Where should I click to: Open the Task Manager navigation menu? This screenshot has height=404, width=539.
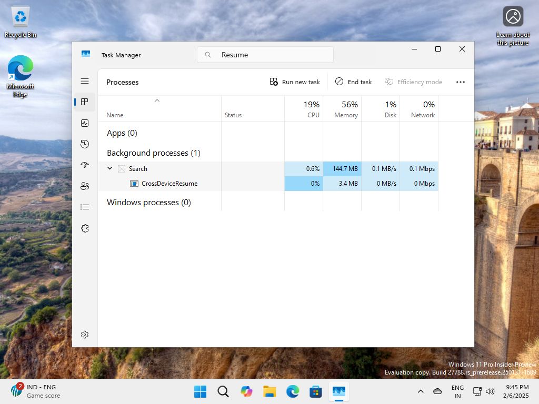click(85, 81)
